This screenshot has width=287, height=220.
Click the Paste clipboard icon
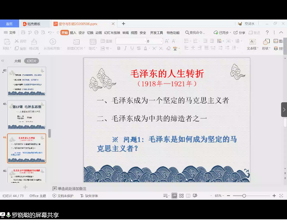tap(7, 42)
